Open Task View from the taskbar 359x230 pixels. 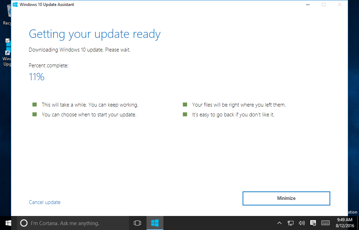[137, 223]
